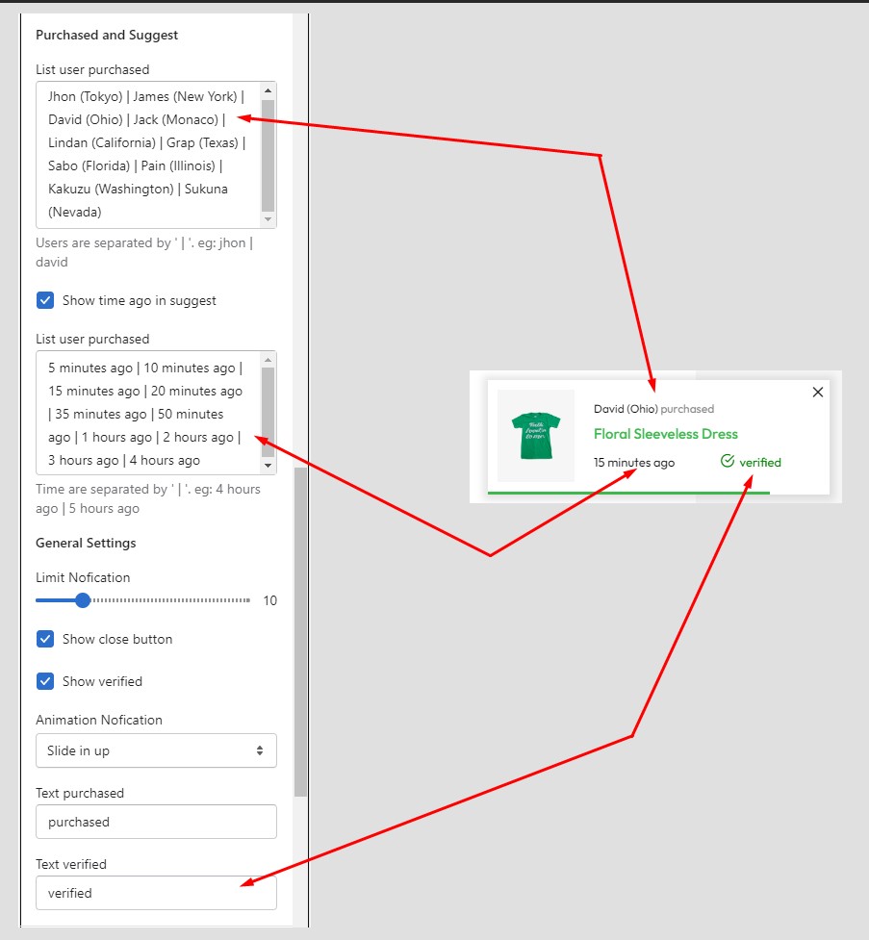The image size is (869, 940).
Task: Click David (Ohio) name in notification
Action: tap(626, 409)
